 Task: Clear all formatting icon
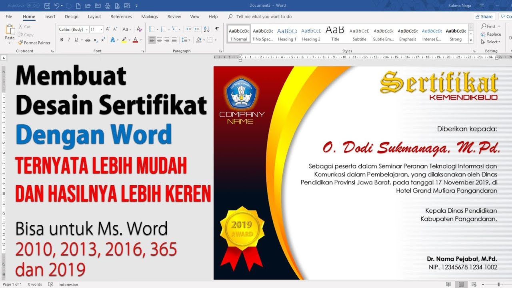tap(139, 29)
